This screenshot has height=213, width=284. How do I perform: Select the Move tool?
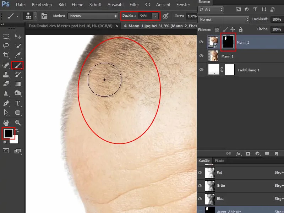coord(18,37)
